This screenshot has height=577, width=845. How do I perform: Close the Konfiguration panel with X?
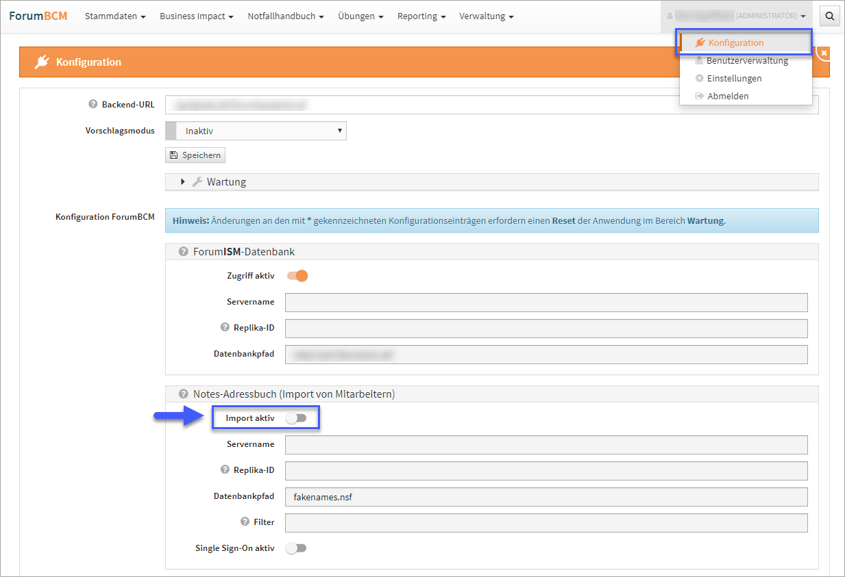click(824, 53)
